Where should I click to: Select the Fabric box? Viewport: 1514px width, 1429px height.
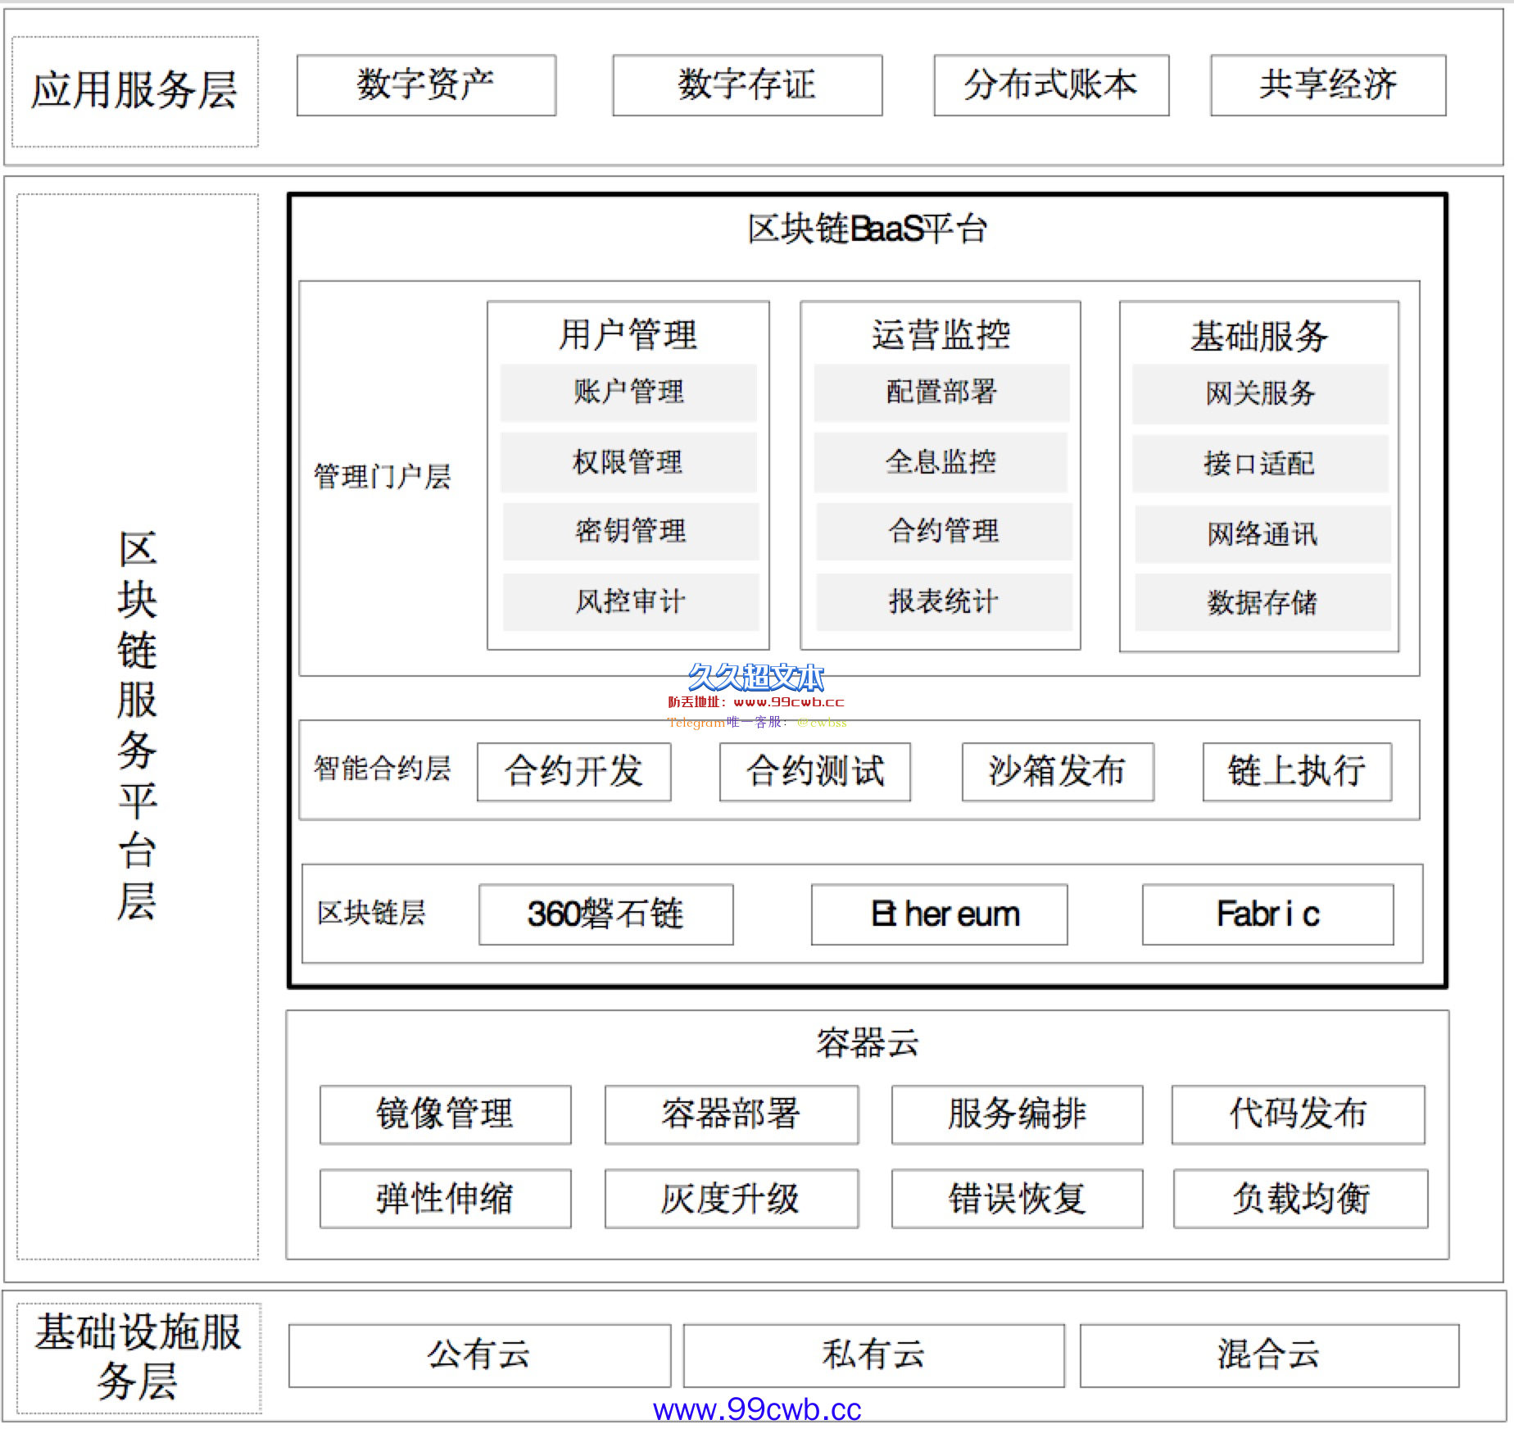click(1267, 914)
